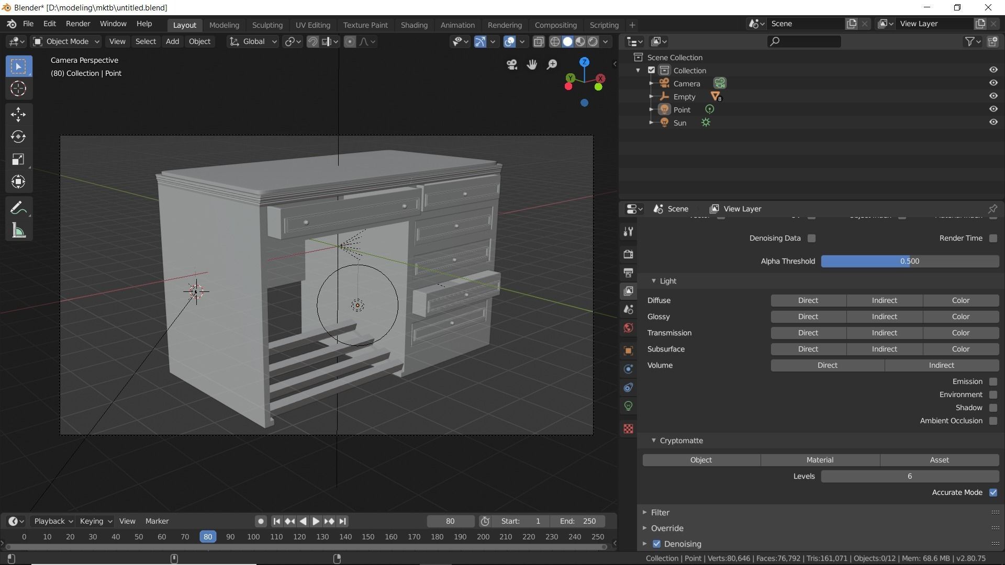
Task: Select the Annotate tool
Action: coord(18,208)
